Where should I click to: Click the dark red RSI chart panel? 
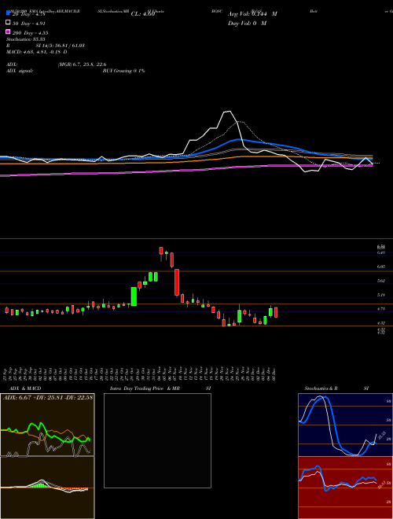(x=345, y=488)
